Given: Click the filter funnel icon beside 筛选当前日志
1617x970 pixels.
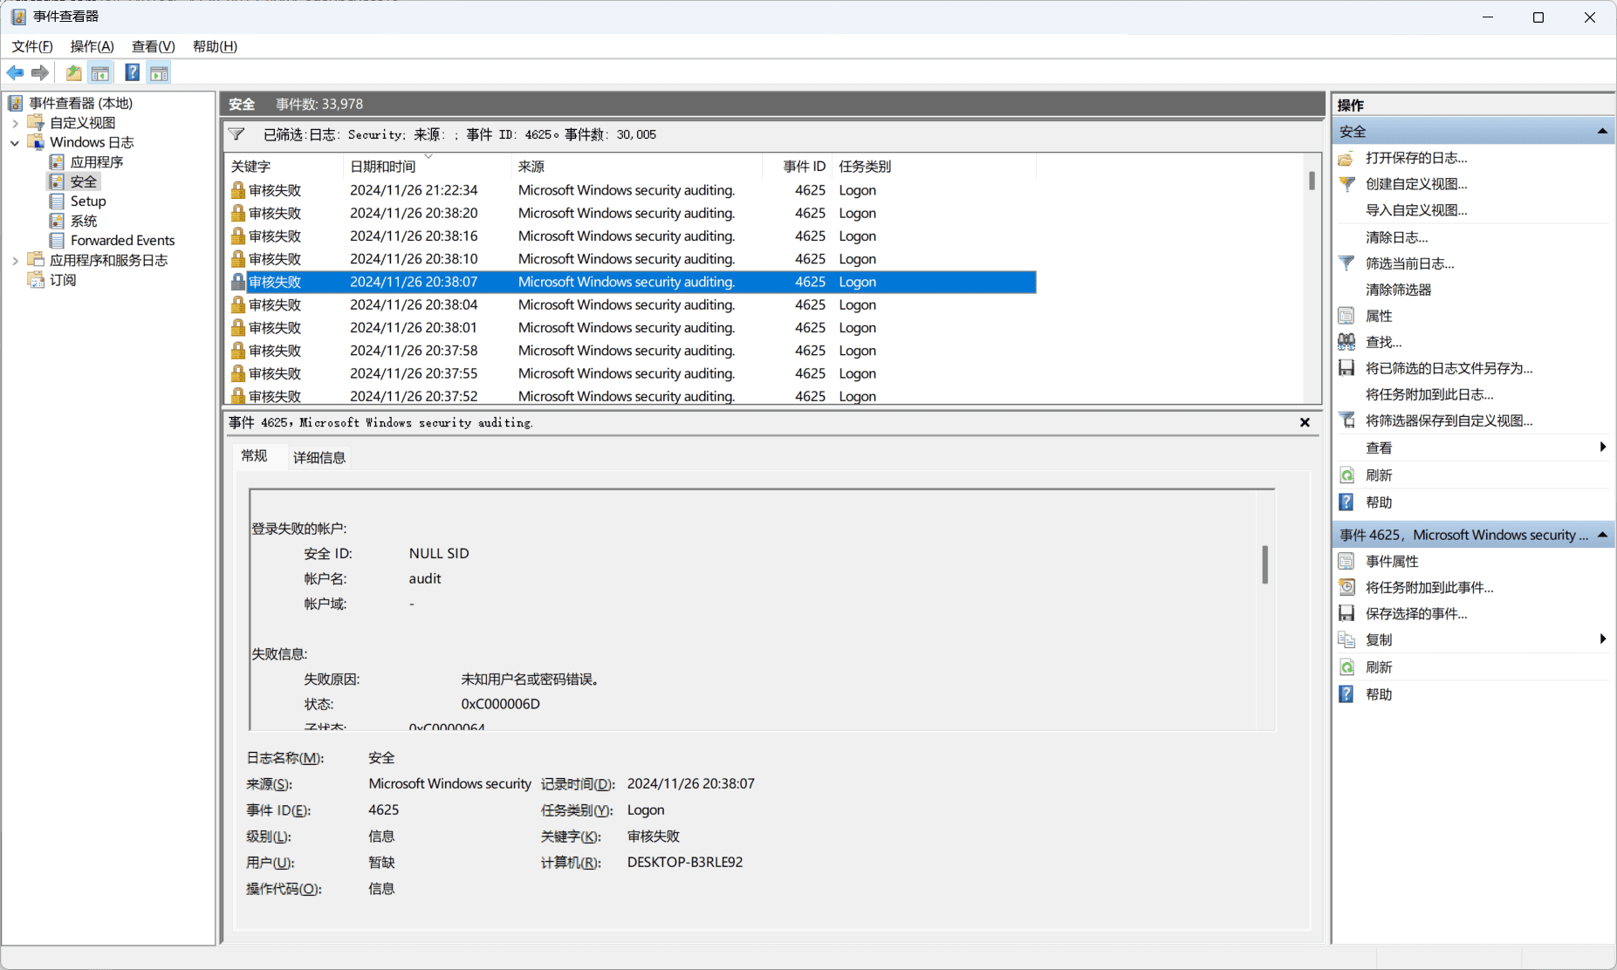Looking at the screenshot, I should [x=1346, y=263].
